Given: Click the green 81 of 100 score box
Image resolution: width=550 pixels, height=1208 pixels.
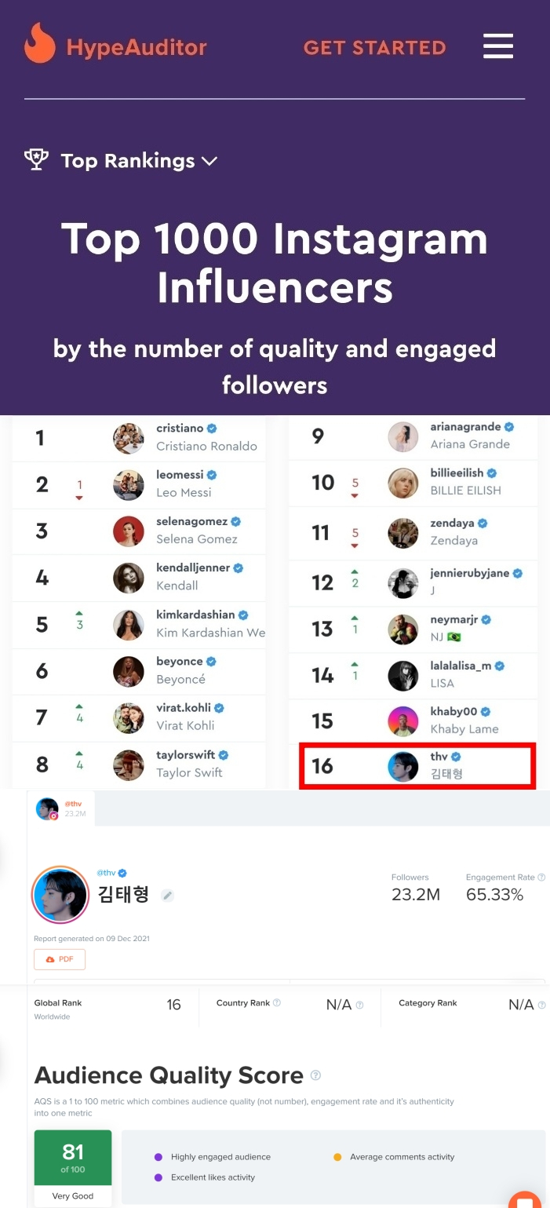Looking at the screenshot, I should coord(73,1168).
